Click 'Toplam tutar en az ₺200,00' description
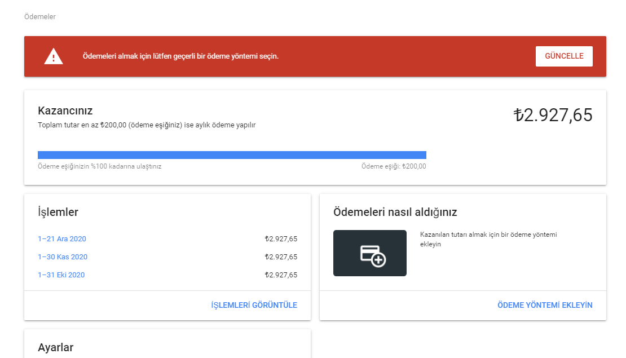626x358 pixels. (x=147, y=125)
